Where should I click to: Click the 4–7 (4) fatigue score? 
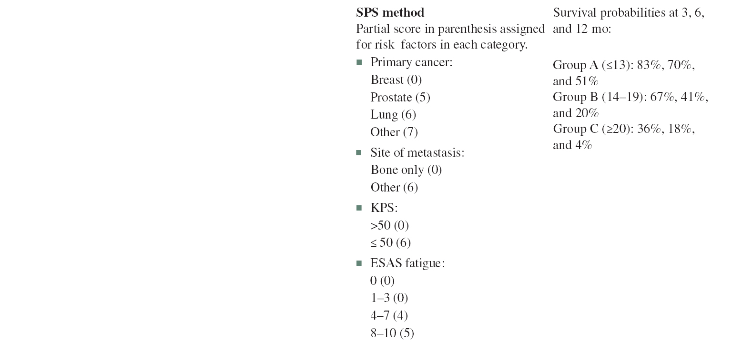pyautogui.click(x=389, y=316)
